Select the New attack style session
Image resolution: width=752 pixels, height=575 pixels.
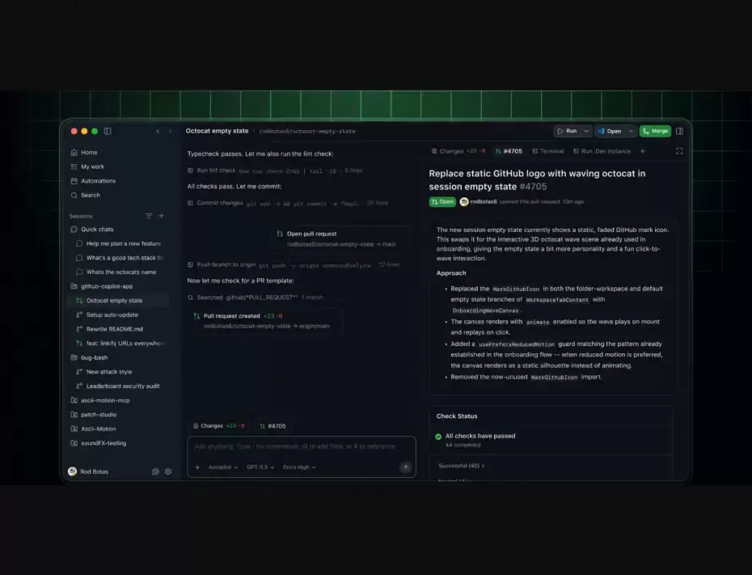pos(109,372)
